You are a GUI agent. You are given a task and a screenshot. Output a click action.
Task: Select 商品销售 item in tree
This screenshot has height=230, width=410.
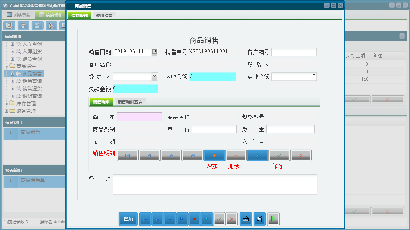(32, 74)
